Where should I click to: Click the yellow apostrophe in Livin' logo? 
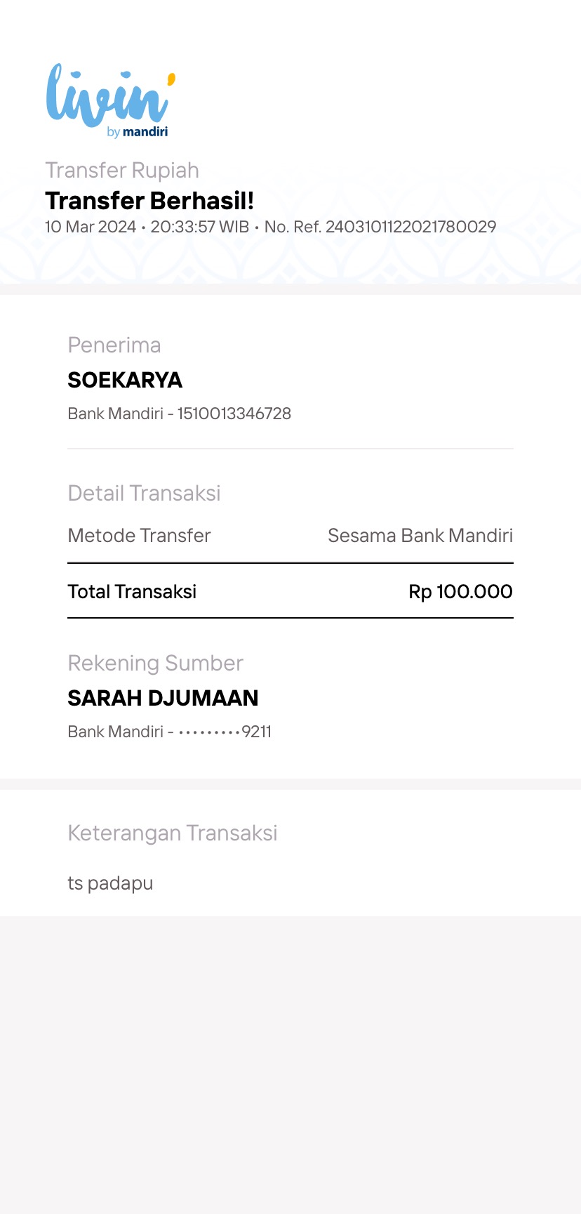coord(171,79)
